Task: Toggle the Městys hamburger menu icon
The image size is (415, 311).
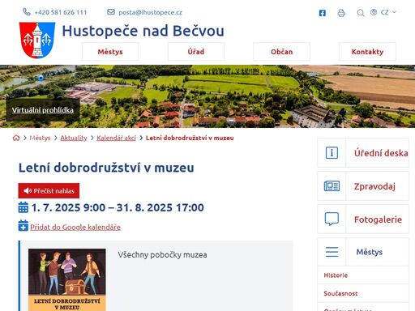Action: 332,252
